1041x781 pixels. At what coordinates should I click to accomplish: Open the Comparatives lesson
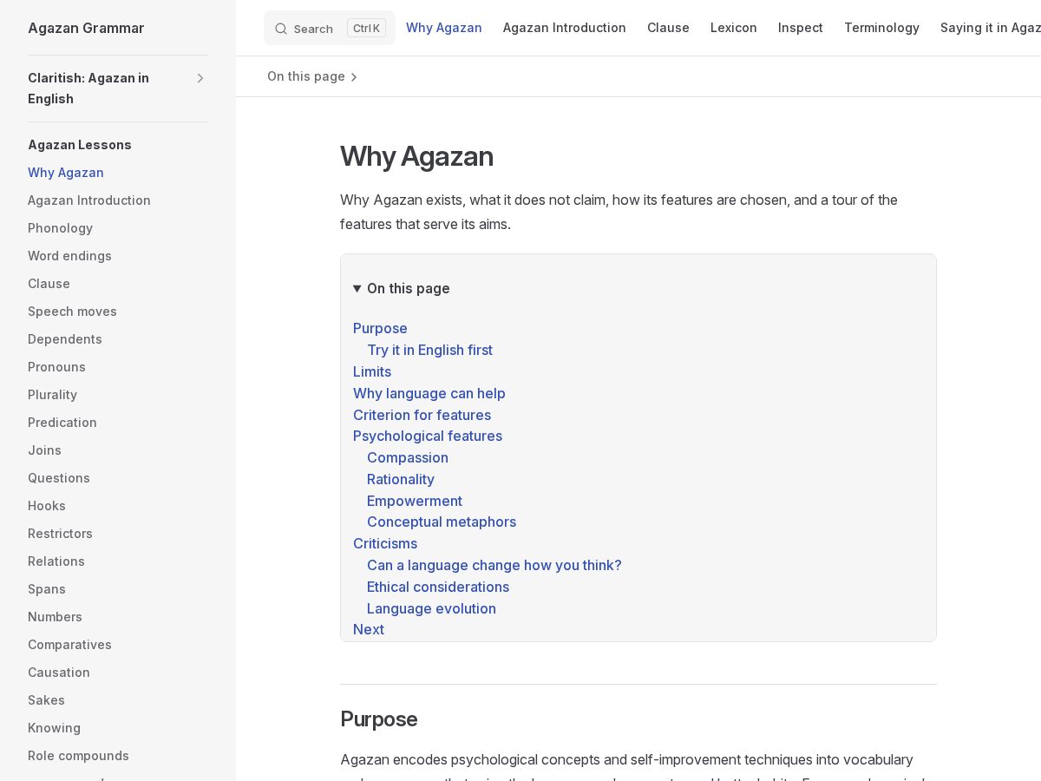pos(69,645)
